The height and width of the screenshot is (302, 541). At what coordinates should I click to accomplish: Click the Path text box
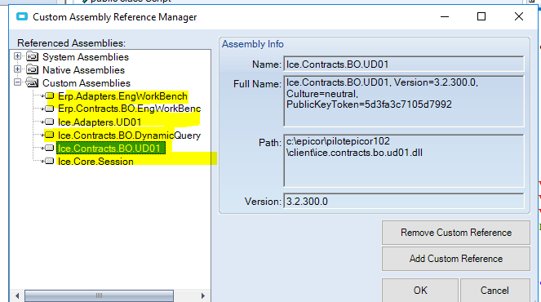(x=404, y=161)
